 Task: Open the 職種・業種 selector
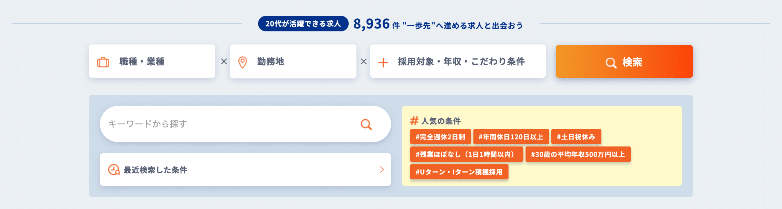[152, 61]
